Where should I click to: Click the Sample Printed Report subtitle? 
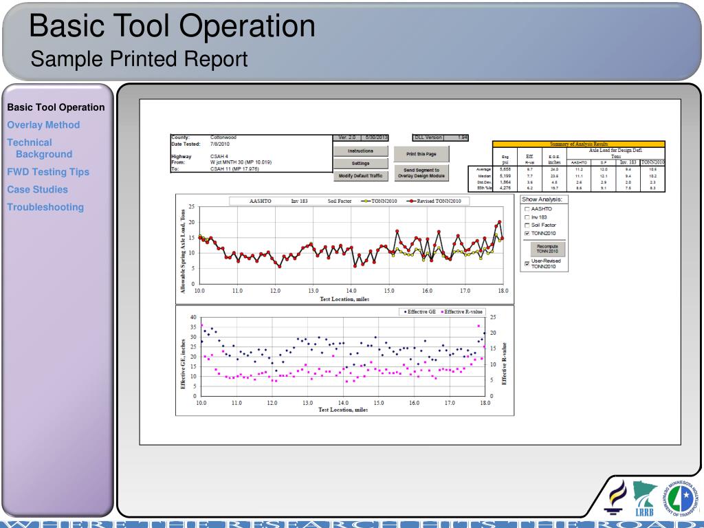[x=139, y=59]
